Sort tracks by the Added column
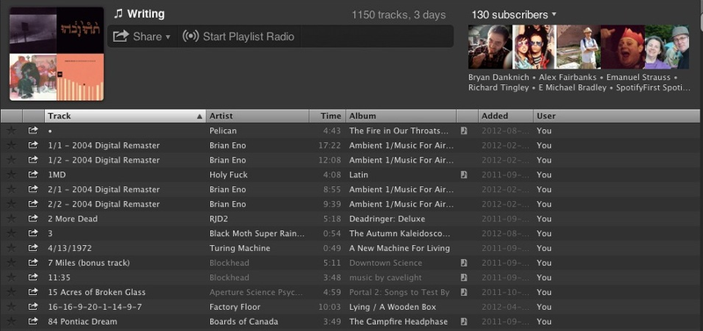This screenshot has width=703, height=331. pos(506,116)
